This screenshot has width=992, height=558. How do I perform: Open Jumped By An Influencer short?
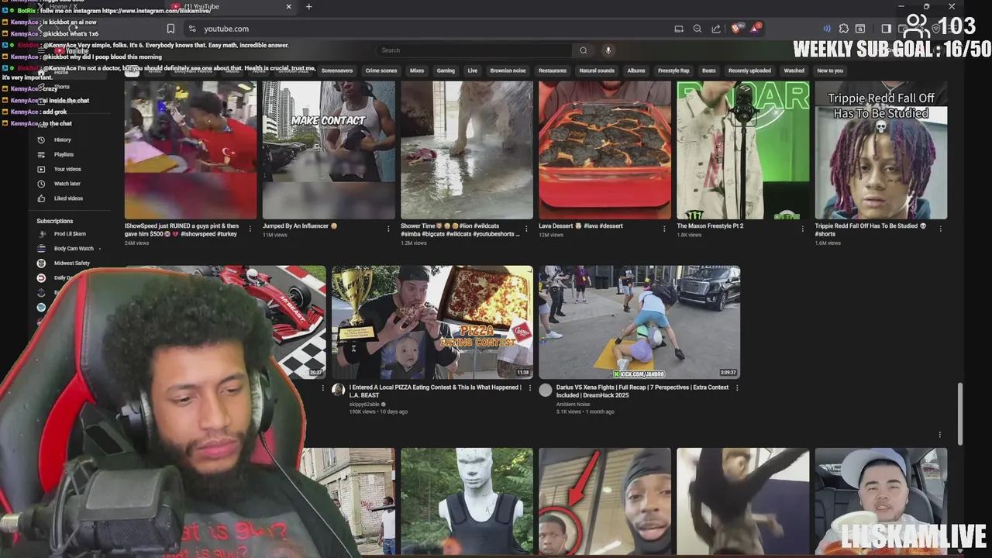pos(329,150)
